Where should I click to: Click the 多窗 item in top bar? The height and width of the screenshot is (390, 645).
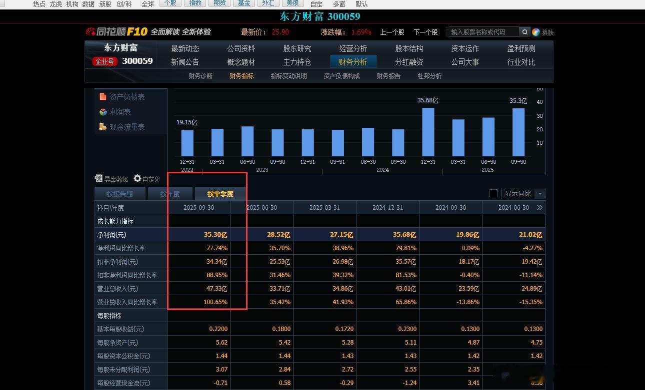(339, 4)
